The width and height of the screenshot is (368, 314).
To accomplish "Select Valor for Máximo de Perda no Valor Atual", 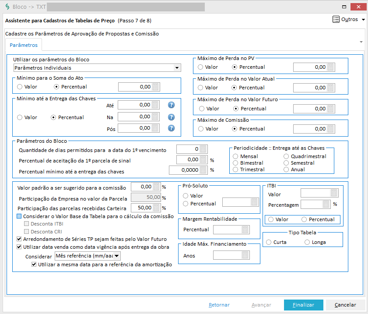I will coord(200,88).
